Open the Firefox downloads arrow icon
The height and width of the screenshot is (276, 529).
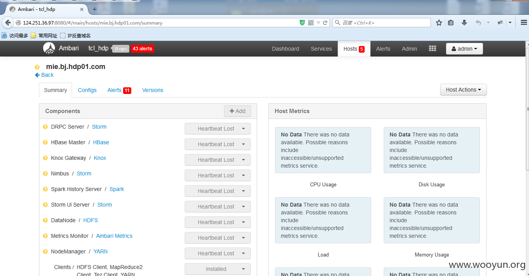[x=464, y=23]
